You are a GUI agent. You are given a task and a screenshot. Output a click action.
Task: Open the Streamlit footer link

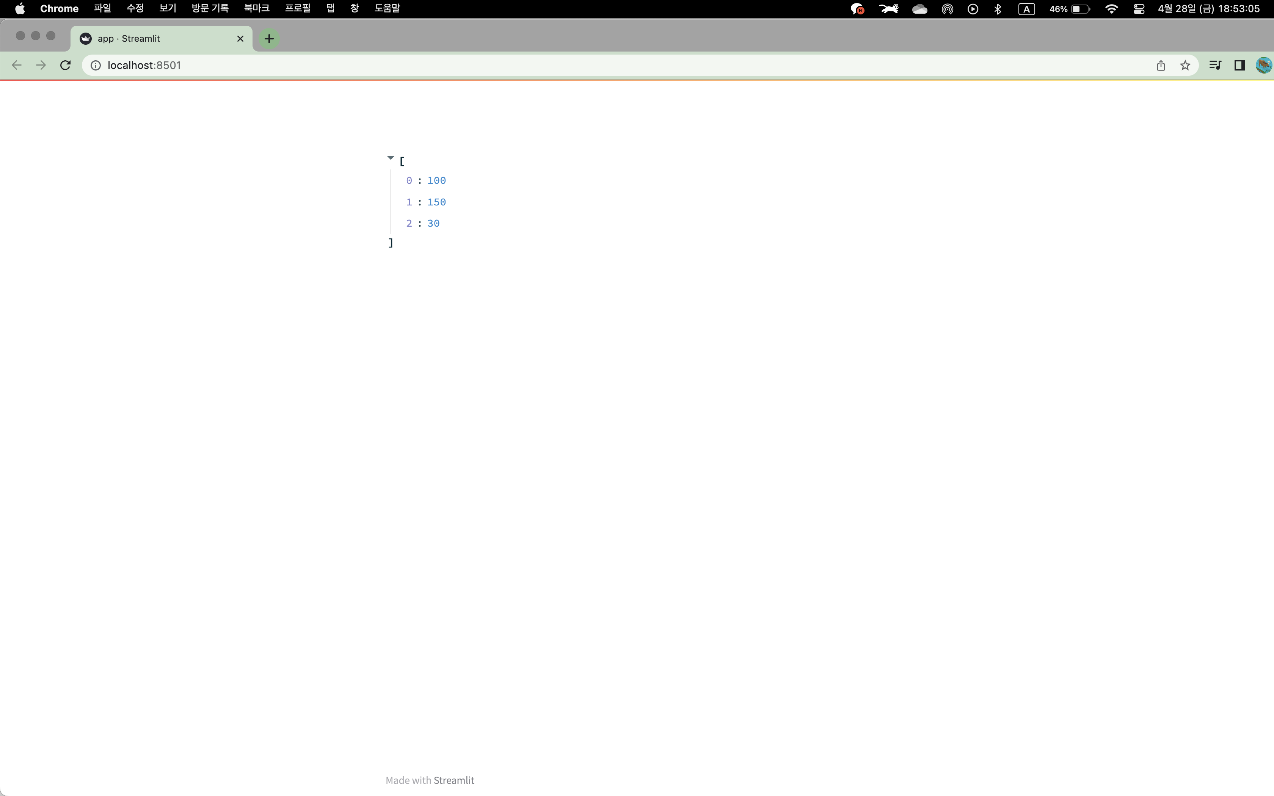[454, 780]
